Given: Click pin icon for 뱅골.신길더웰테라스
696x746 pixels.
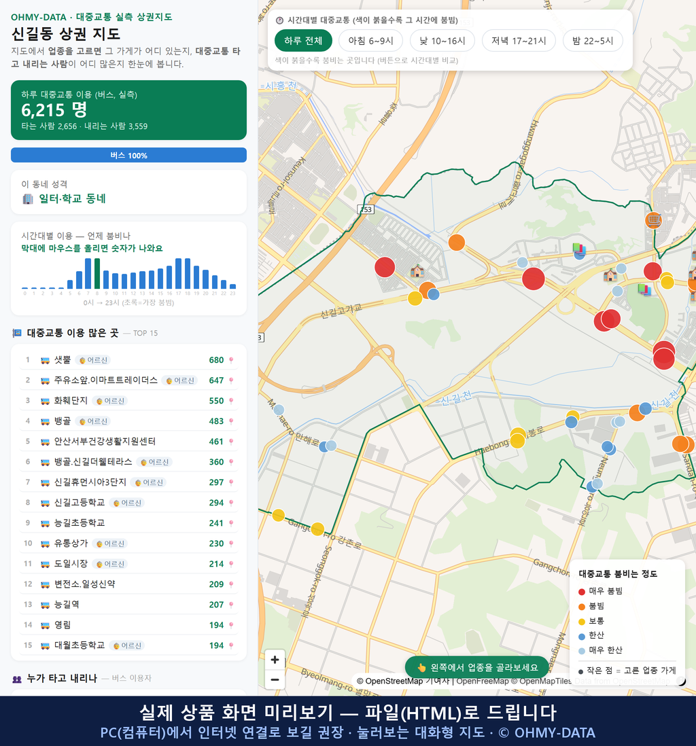Looking at the screenshot, I should point(231,462).
